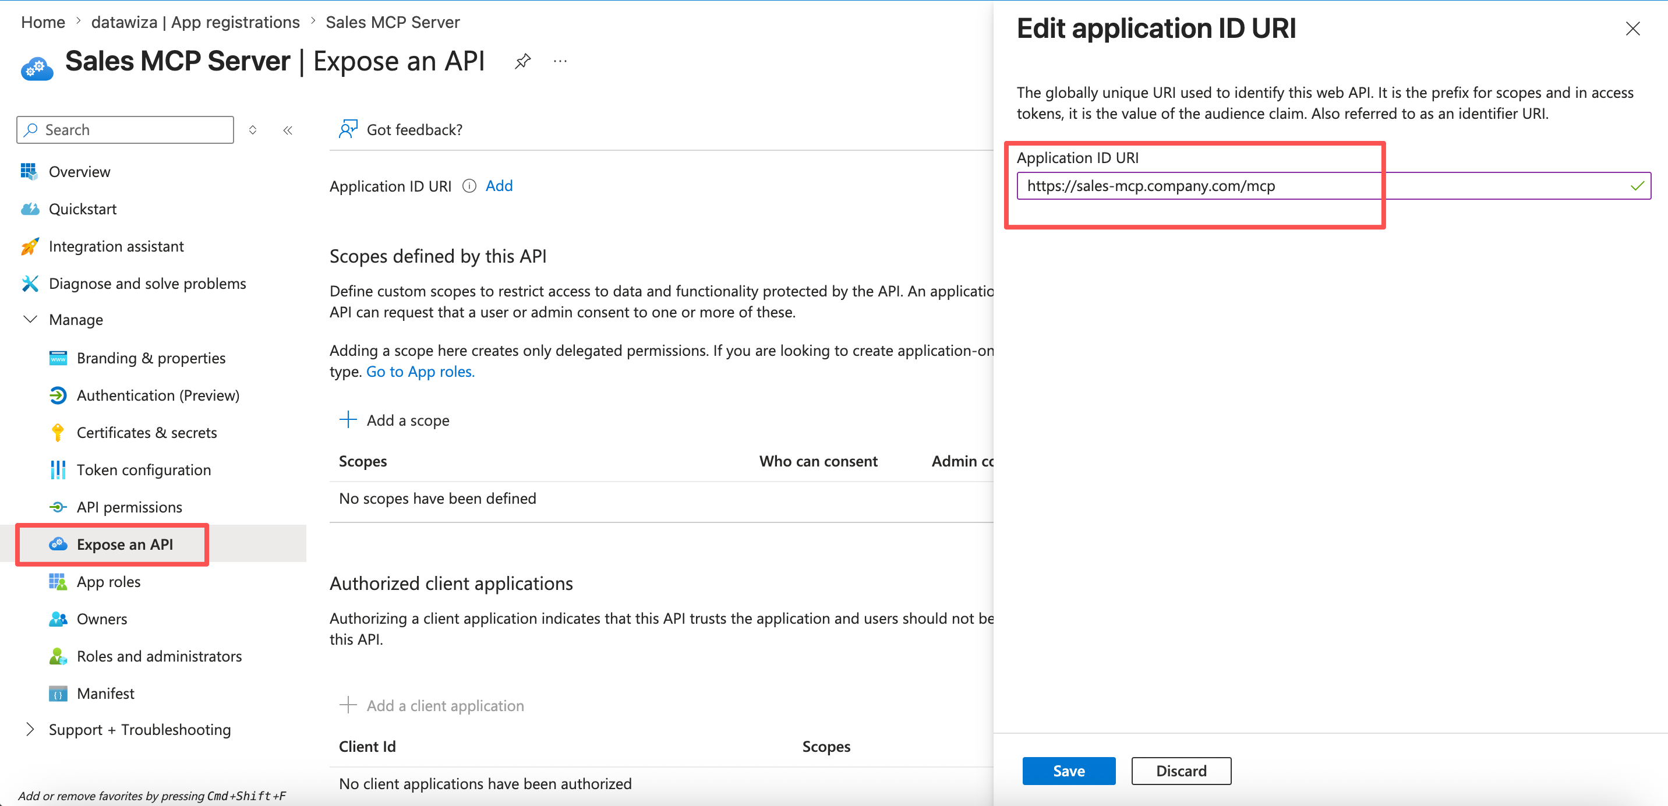Collapse the sidebar with double chevron
The height and width of the screenshot is (806, 1668).
(x=288, y=130)
